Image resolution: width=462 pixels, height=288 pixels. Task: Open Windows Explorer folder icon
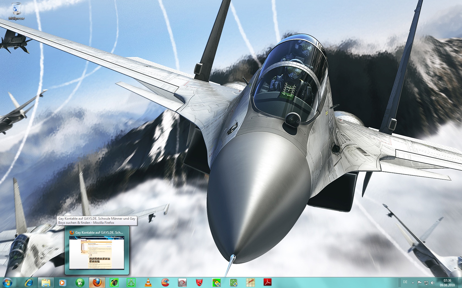coord(46,282)
